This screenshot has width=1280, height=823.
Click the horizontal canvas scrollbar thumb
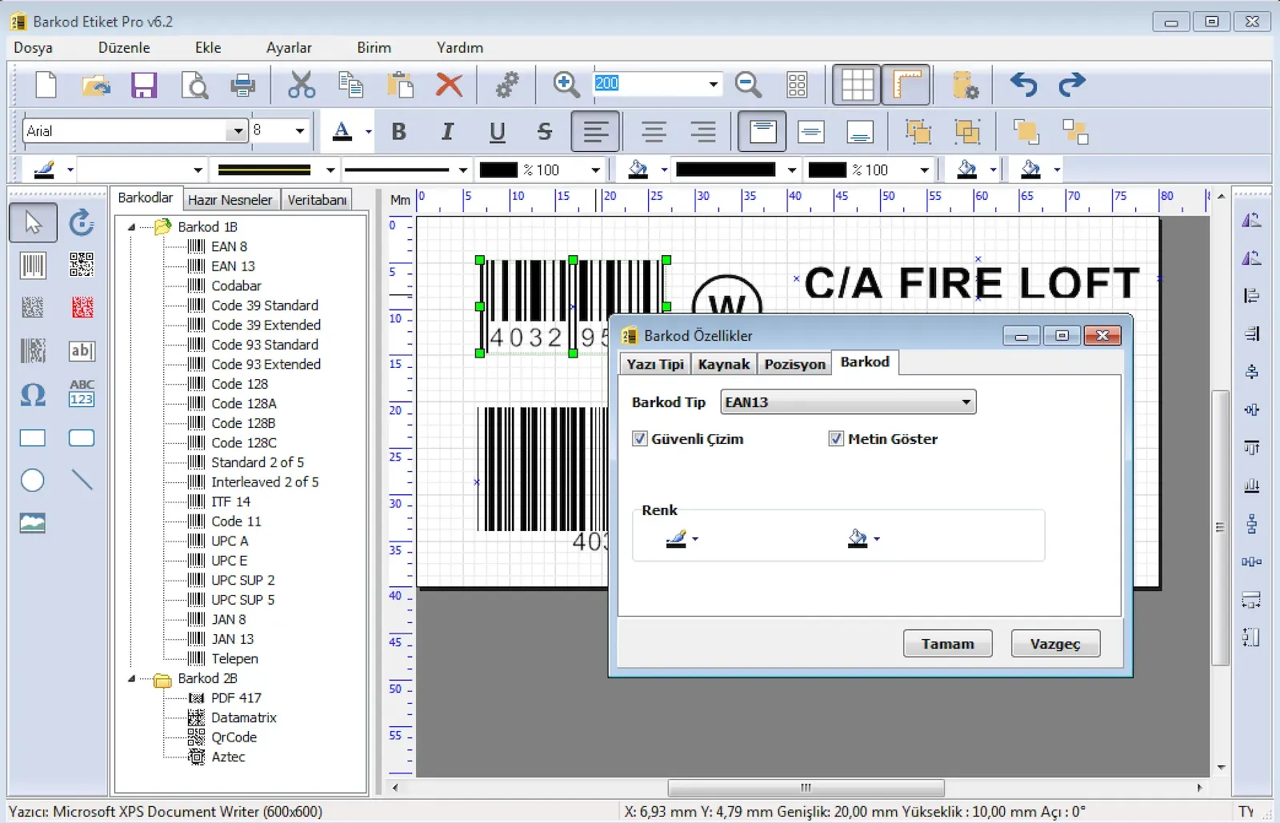(806, 788)
